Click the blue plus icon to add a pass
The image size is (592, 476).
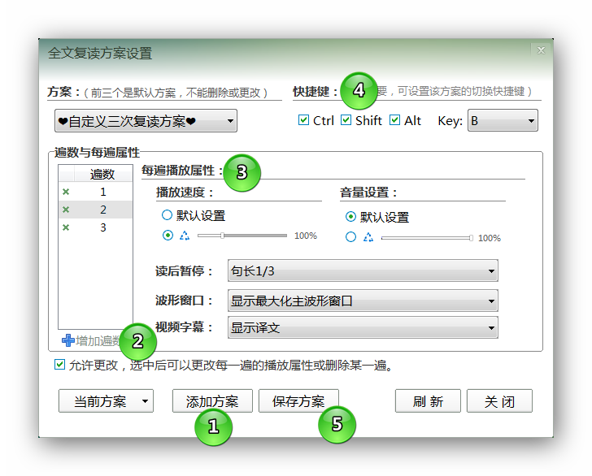68,340
